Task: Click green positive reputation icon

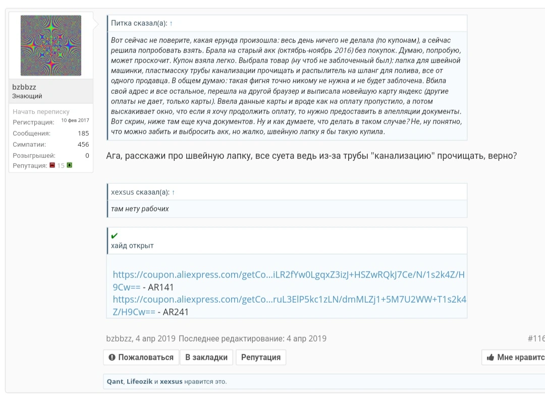Action: (x=70, y=165)
